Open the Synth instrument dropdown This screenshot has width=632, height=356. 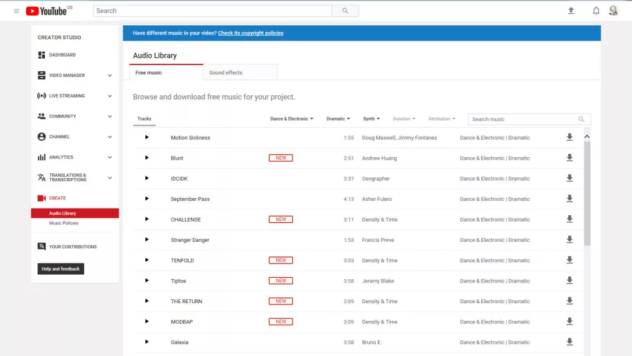pyautogui.click(x=371, y=119)
